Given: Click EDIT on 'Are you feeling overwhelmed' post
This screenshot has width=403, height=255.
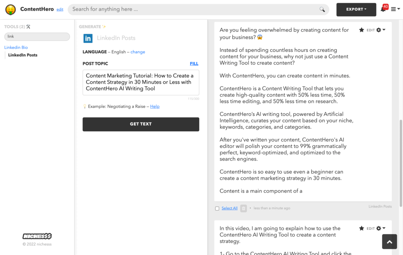Looking at the screenshot, I should pos(371,30).
